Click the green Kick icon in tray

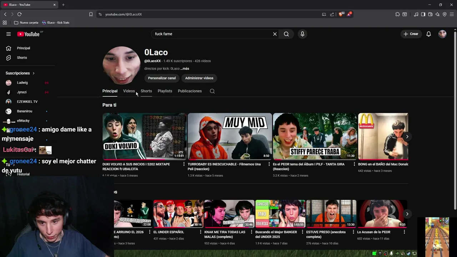click(x=374, y=253)
